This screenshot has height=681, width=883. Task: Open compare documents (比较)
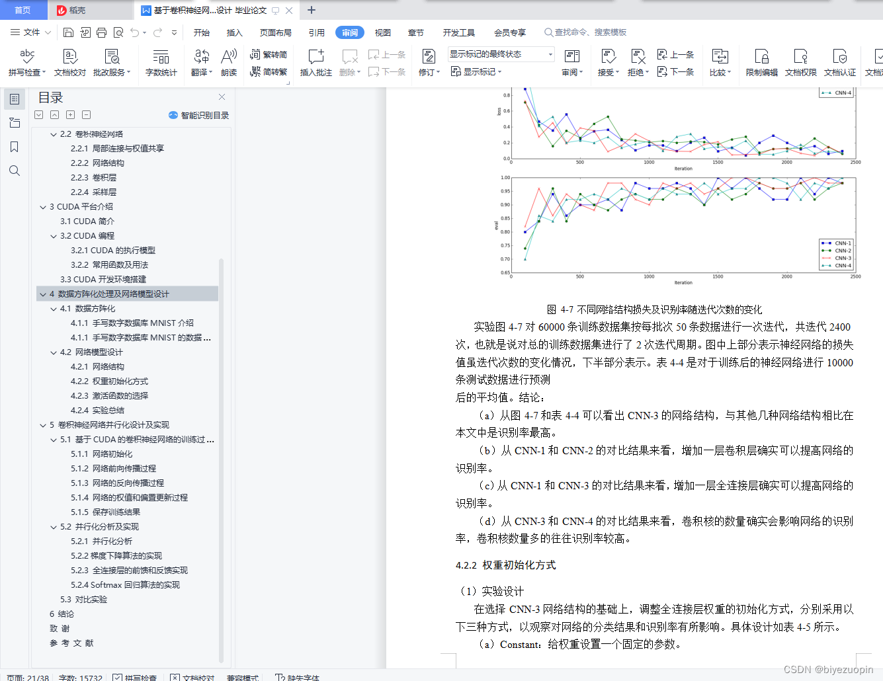[720, 63]
